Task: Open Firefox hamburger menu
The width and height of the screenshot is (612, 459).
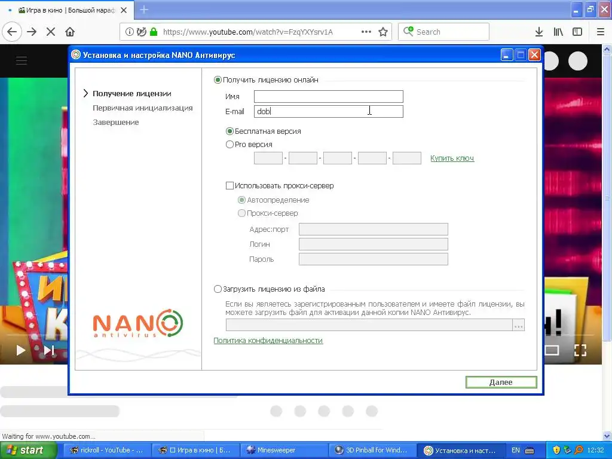Action: pyautogui.click(x=601, y=32)
